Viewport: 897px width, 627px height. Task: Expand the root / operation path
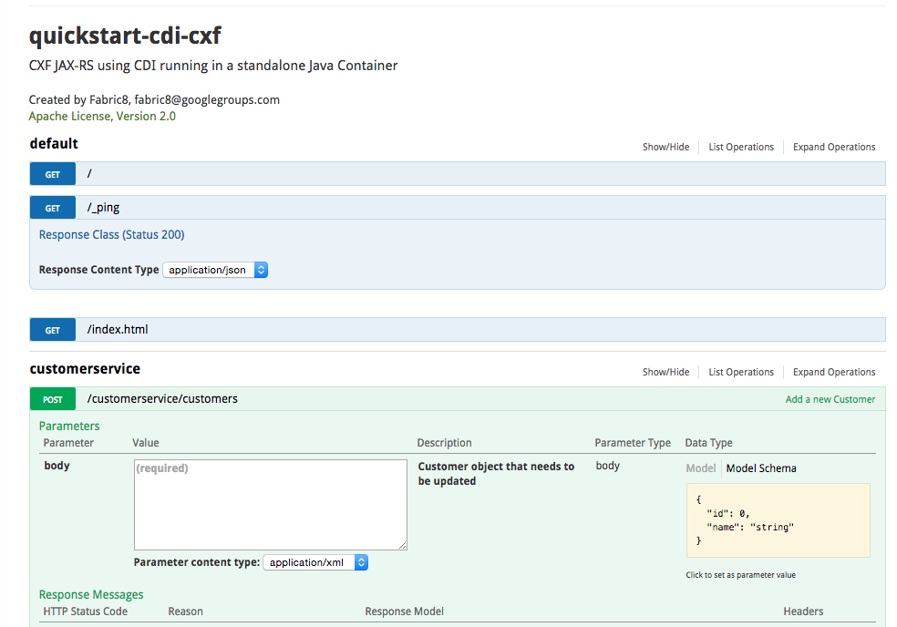tap(89, 174)
